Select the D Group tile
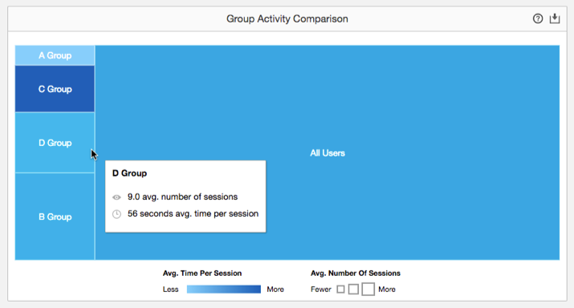This screenshot has width=574, height=308. [55, 143]
